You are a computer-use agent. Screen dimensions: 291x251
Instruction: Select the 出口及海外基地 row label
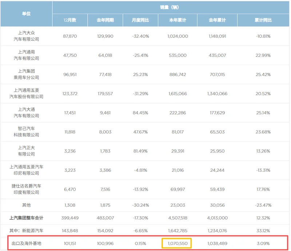coord(26,243)
